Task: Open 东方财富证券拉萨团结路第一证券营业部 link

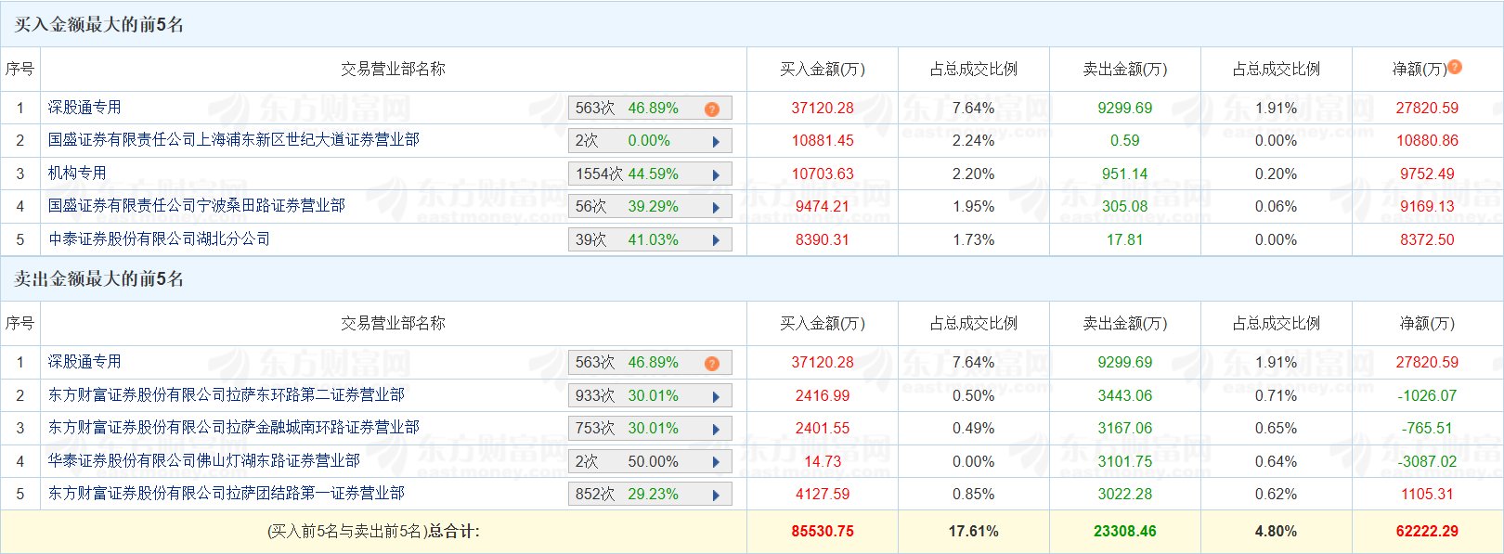Action: pyautogui.click(x=226, y=494)
